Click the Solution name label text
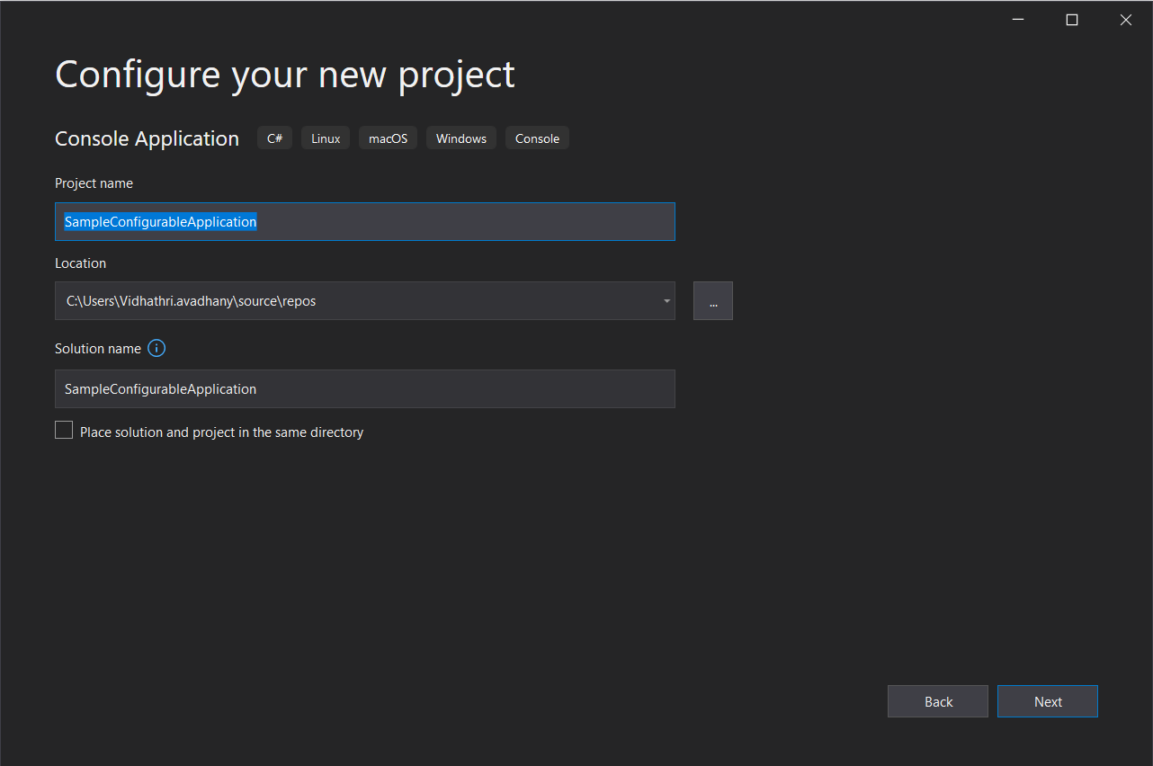The height and width of the screenshot is (766, 1153). (x=98, y=349)
